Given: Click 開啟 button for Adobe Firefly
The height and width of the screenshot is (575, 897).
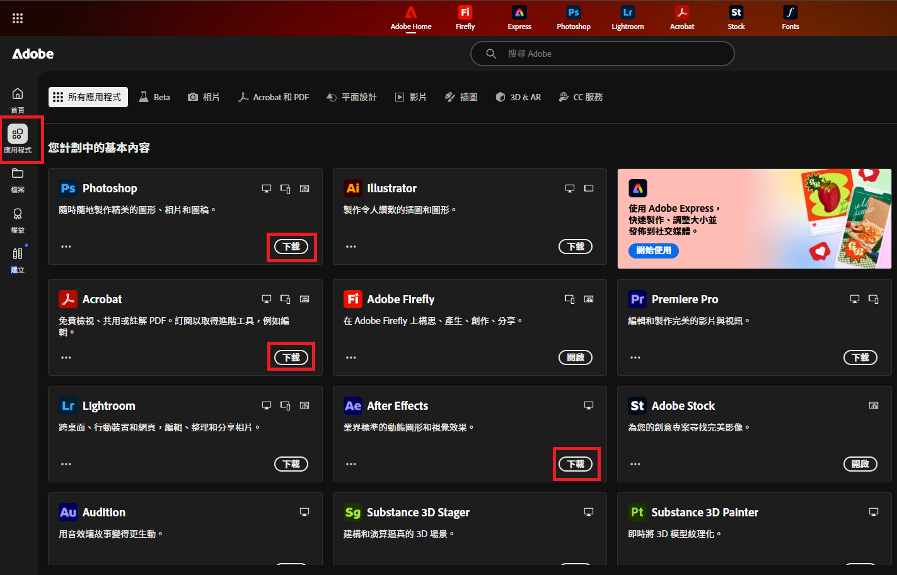Looking at the screenshot, I should coord(576,357).
